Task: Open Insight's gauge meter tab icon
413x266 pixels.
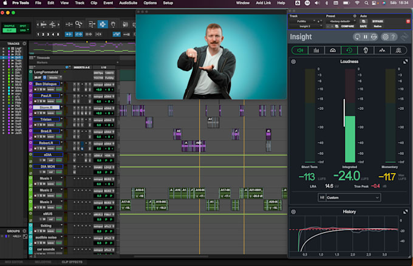Action: pos(333,50)
